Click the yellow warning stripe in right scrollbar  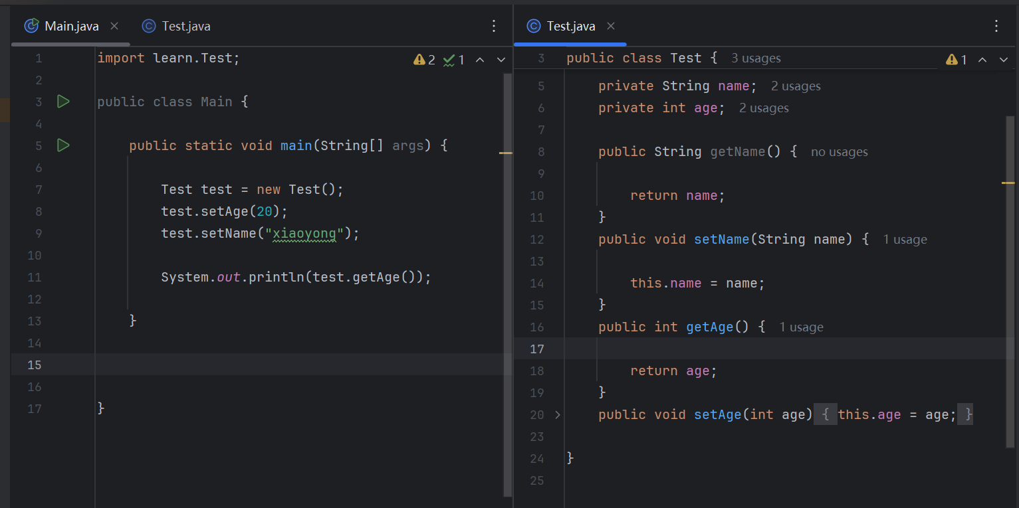[1008, 182]
